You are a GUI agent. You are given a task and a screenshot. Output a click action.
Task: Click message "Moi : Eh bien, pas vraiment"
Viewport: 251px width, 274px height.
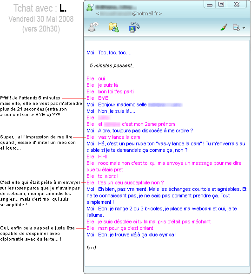point(166,196)
